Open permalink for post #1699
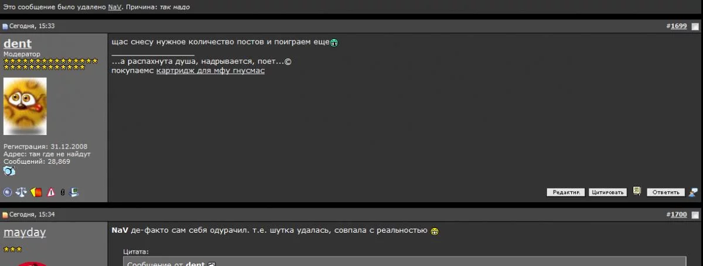703x266 pixels. [678, 26]
